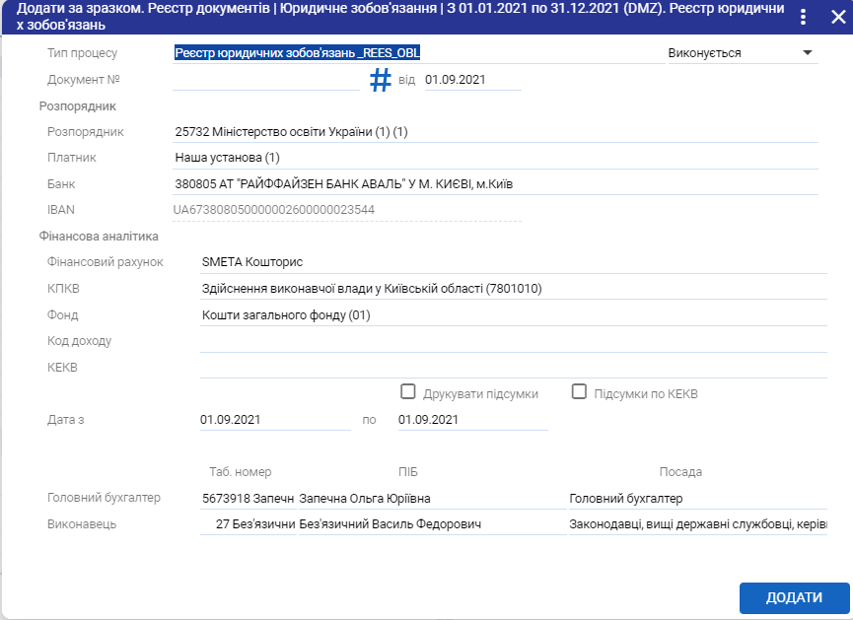Open the three-dot options menu
The image size is (853, 620).
[x=803, y=18]
